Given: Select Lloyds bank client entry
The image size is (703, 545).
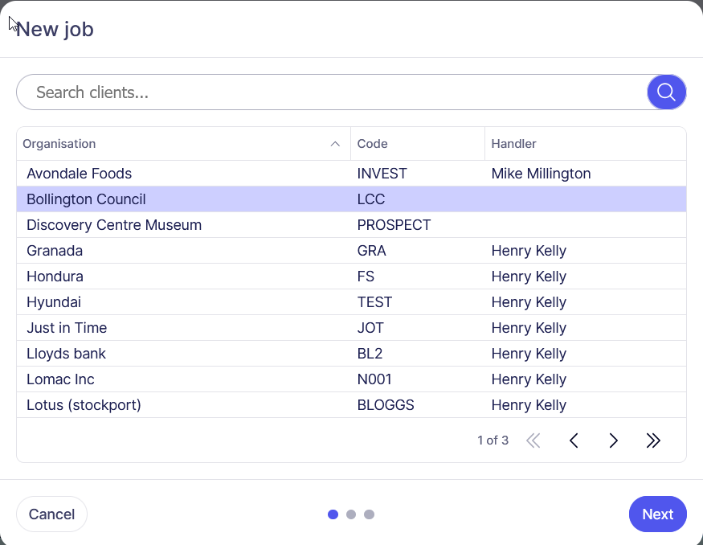Looking at the screenshot, I should [x=66, y=354].
